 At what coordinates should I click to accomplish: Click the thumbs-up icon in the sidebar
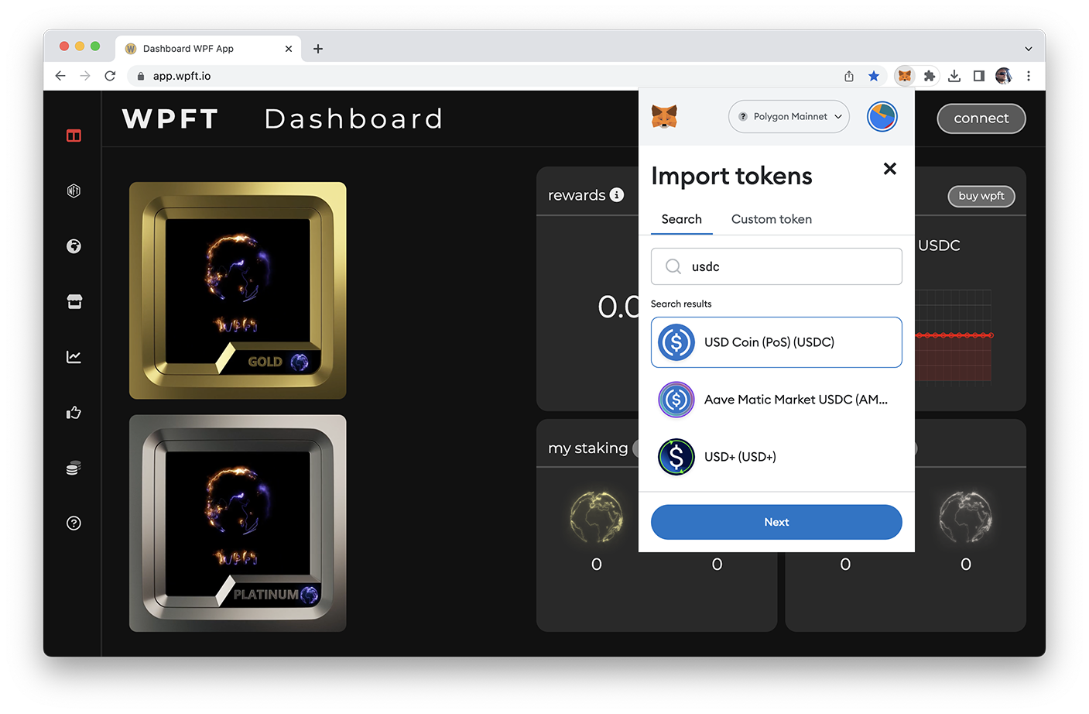[x=74, y=412]
